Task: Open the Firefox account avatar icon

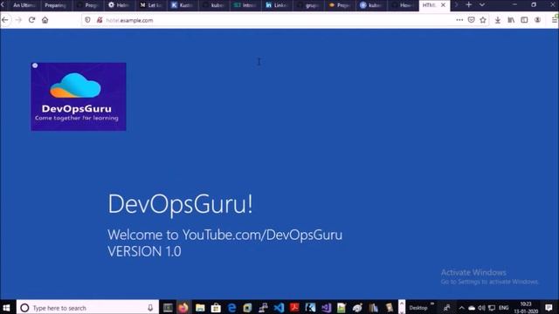Action: (537, 20)
